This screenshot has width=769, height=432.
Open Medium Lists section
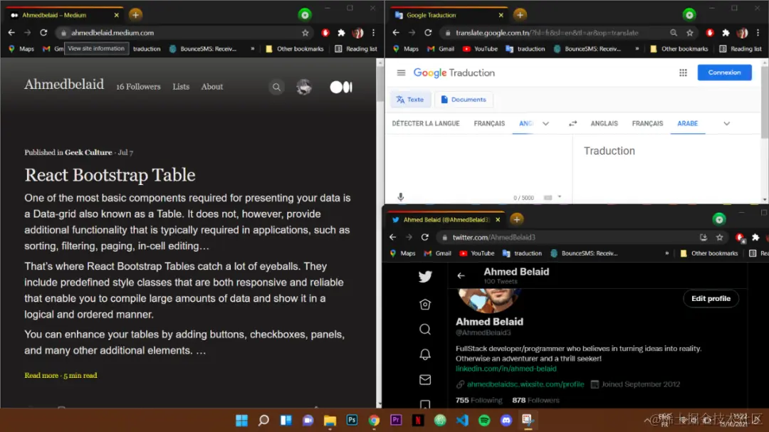(180, 87)
